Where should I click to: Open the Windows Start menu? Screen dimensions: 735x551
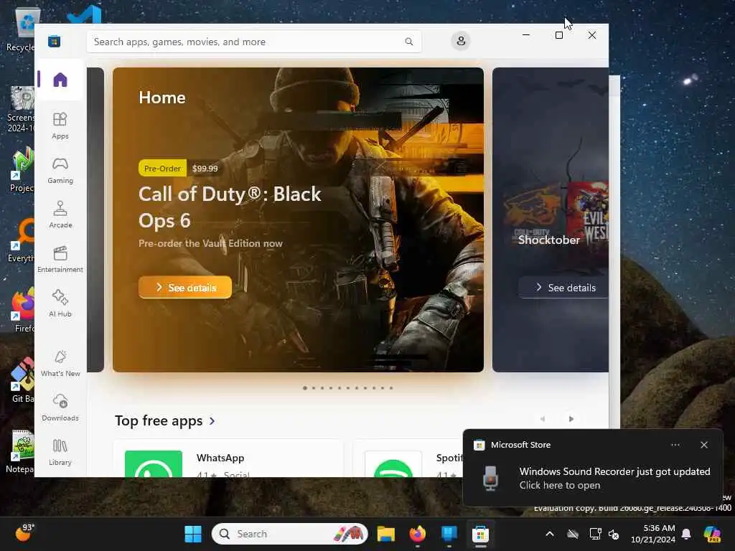pyautogui.click(x=192, y=534)
